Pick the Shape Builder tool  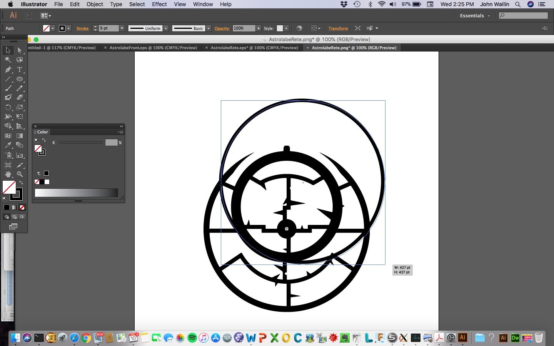(8, 126)
